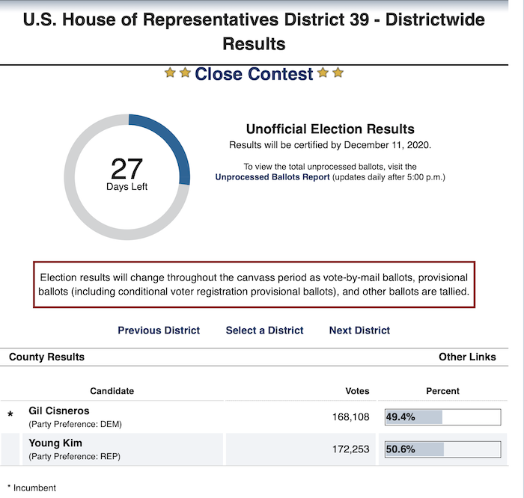524x498 pixels.
Task: Click the Close Contest heading
Action: point(254,74)
